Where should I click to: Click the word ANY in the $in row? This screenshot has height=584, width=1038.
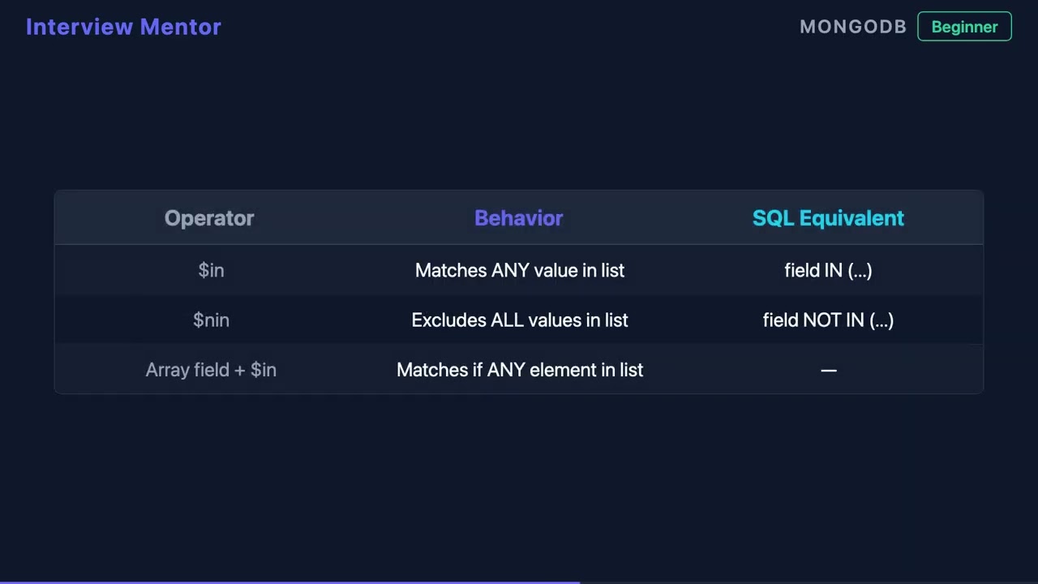[510, 270]
